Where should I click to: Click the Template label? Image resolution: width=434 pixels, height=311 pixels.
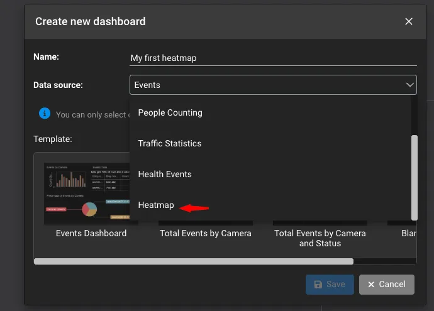click(x=53, y=139)
